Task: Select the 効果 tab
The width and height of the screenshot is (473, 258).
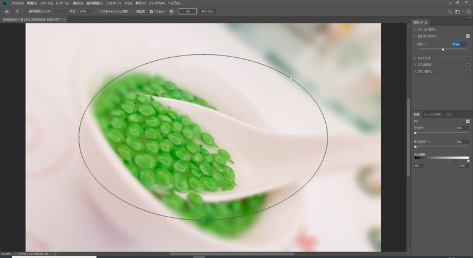Action: coord(416,115)
